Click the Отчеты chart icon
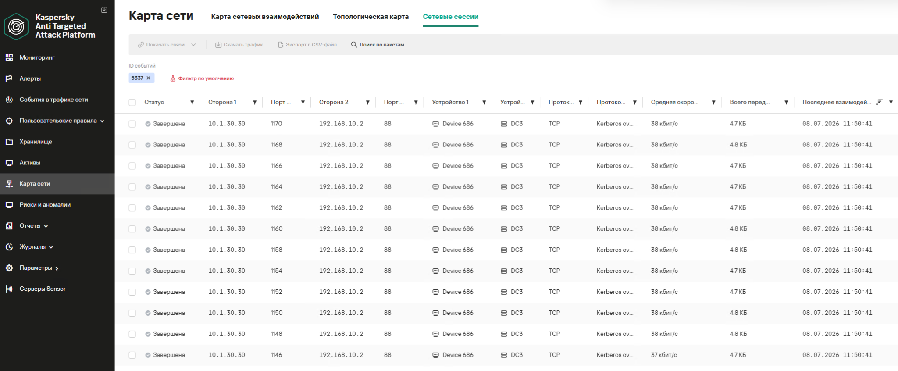The width and height of the screenshot is (898, 371). [x=9, y=226]
